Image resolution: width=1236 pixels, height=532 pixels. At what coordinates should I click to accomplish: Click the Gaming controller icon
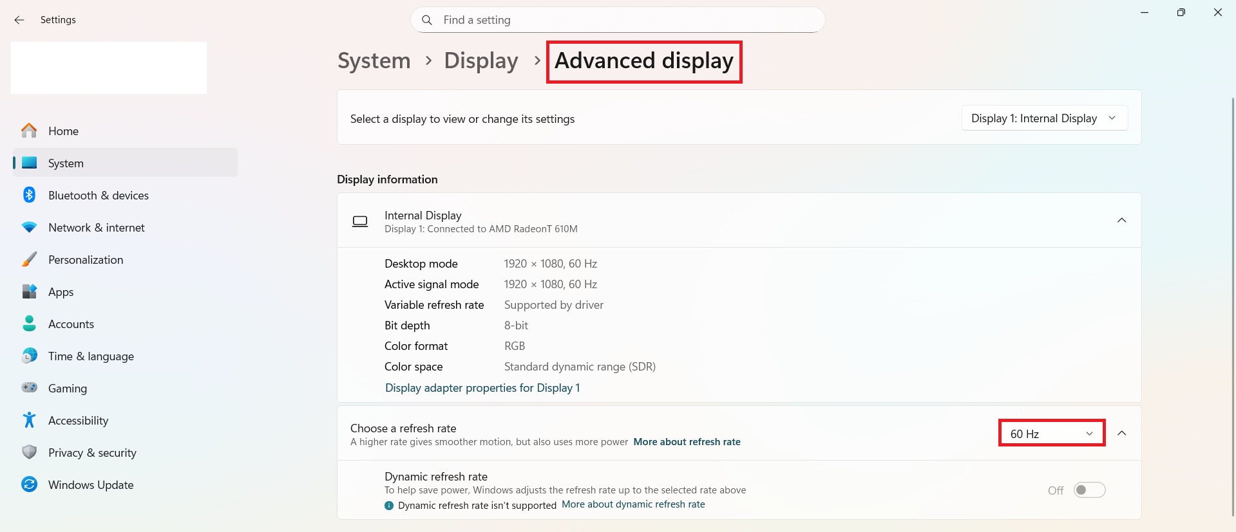[x=29, y=387]
